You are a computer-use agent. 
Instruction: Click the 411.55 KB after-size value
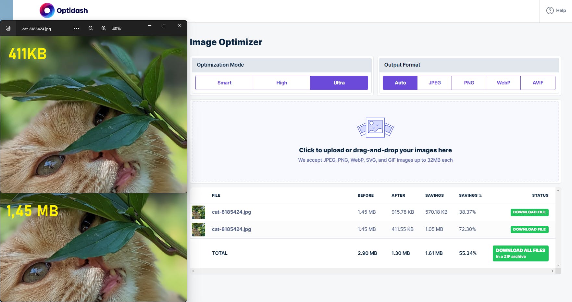point(403,229)
